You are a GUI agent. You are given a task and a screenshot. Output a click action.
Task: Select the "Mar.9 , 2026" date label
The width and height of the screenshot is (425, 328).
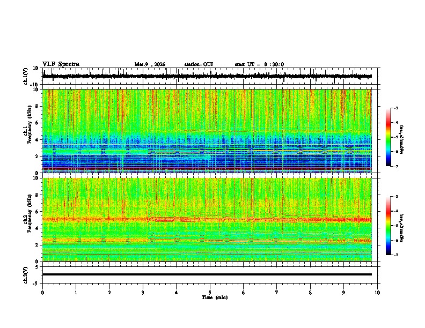tap(150, 64)
